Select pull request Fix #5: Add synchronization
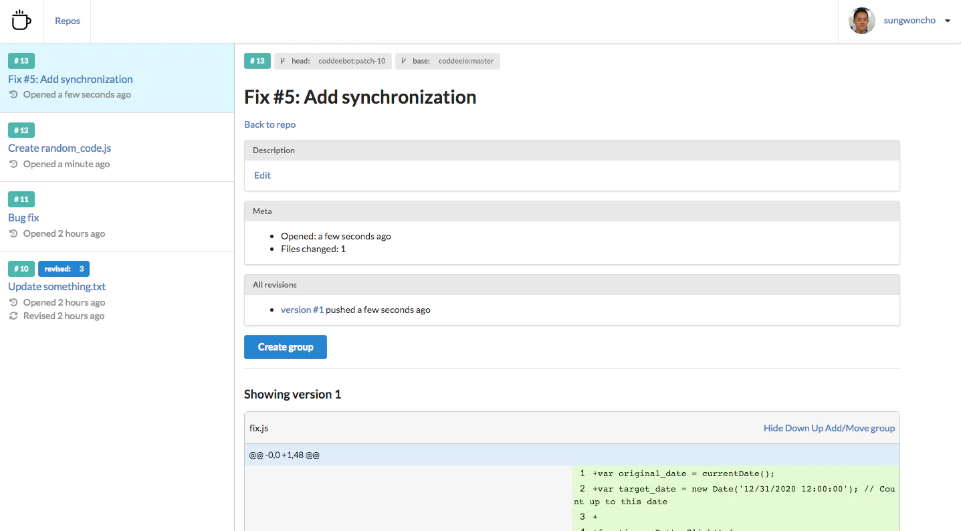The image size is (961, 531). click(70, 79)
